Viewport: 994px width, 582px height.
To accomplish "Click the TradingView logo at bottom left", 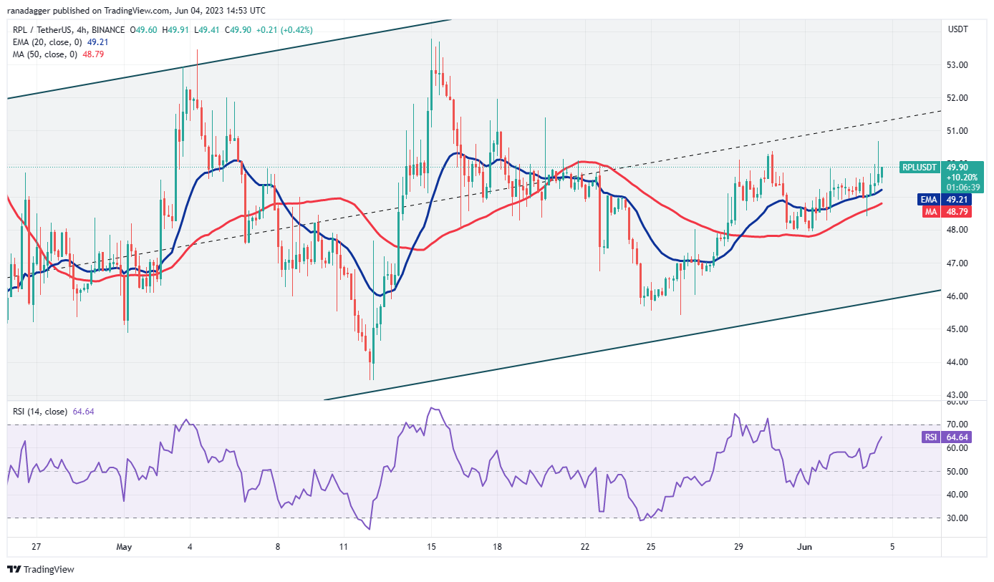I will [41, 570].
